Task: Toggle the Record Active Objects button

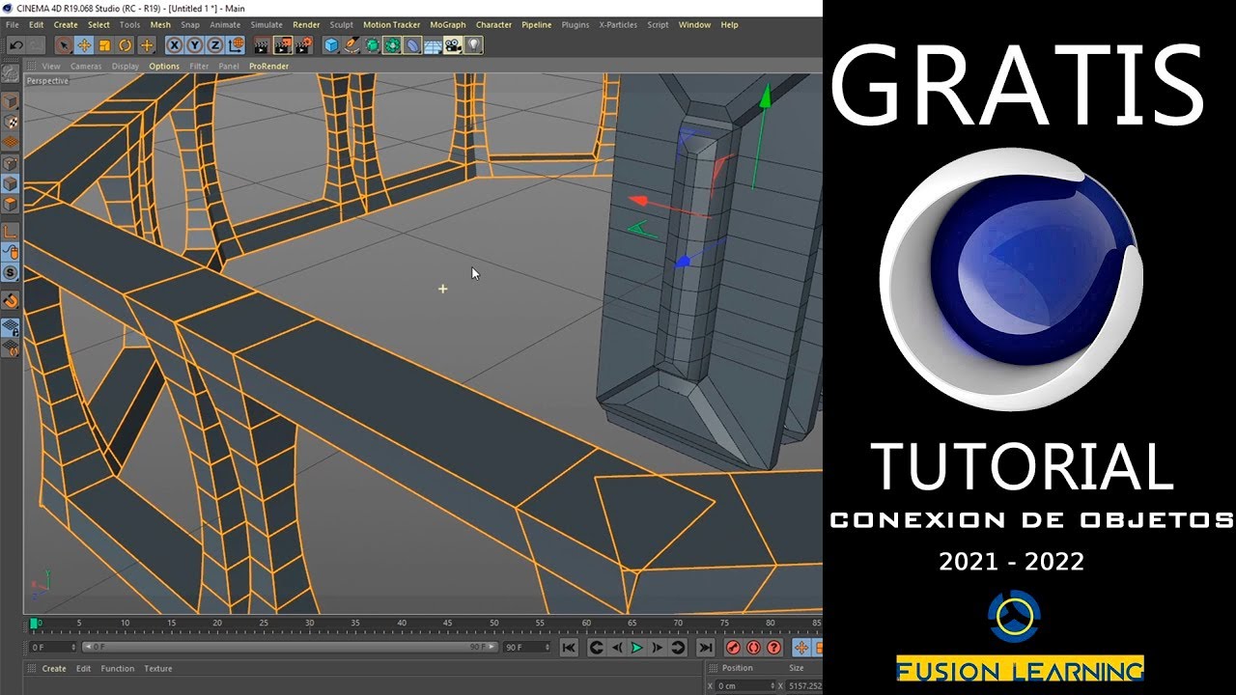Action: (x=733, y=648)
